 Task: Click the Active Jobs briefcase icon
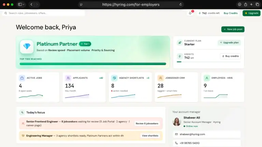(x=22, y=78)
